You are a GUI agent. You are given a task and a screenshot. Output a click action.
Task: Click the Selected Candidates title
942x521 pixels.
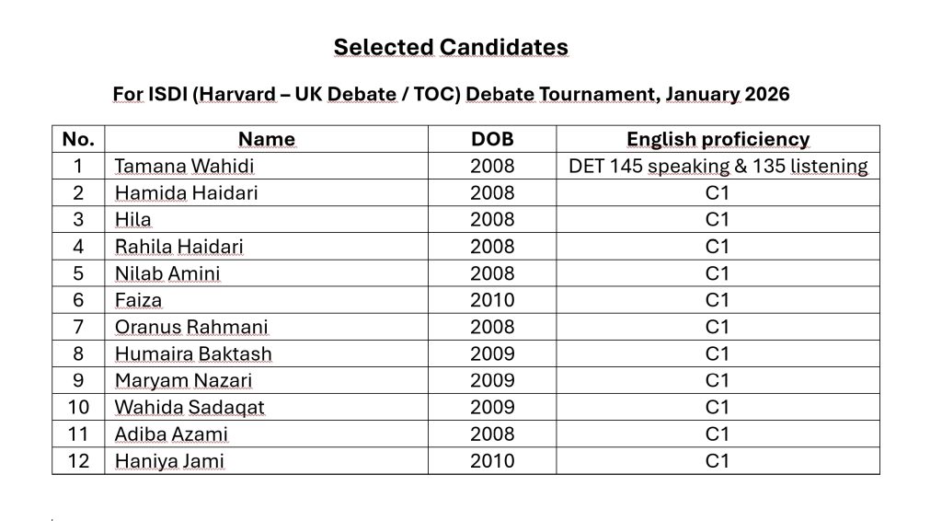(x=451, y=47)
